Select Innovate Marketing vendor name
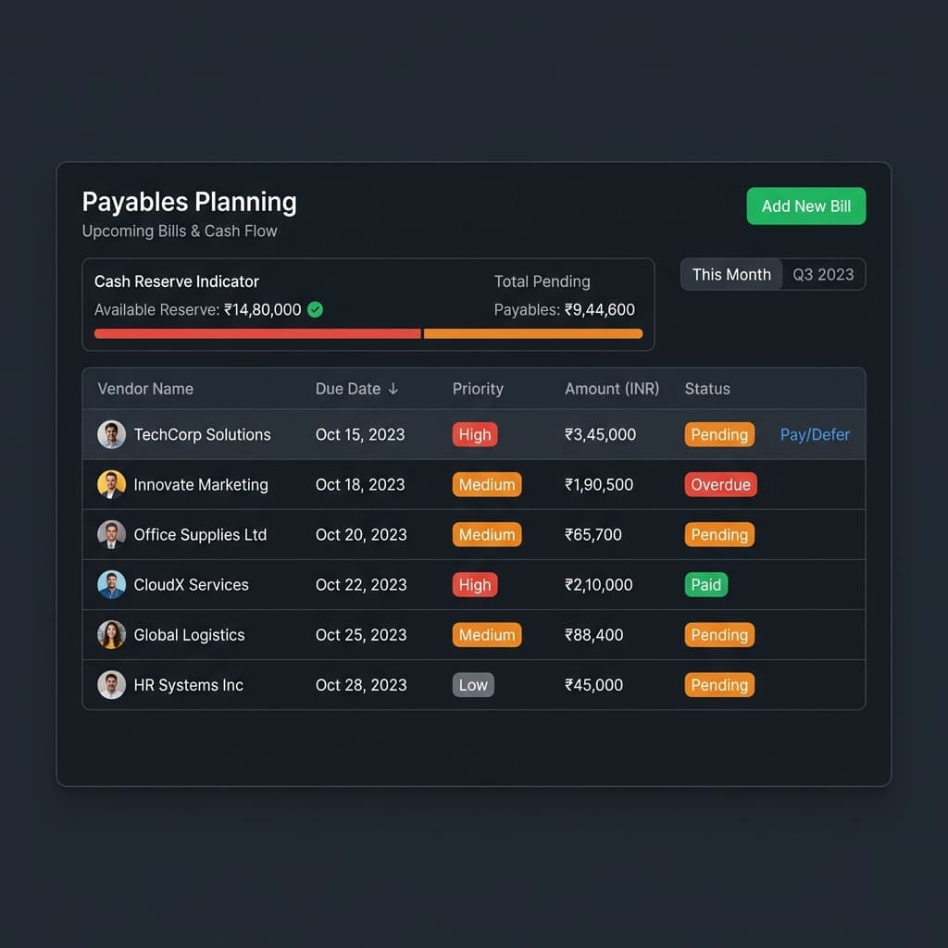 click(201, 485)
